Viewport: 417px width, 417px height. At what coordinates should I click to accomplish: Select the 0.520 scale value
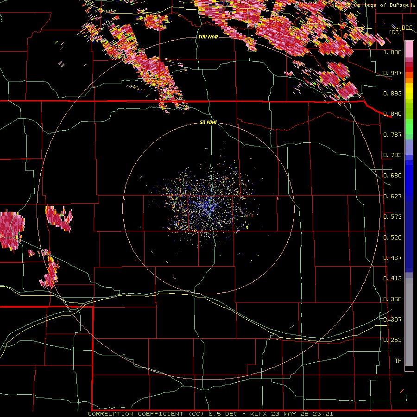pos(392,238)
